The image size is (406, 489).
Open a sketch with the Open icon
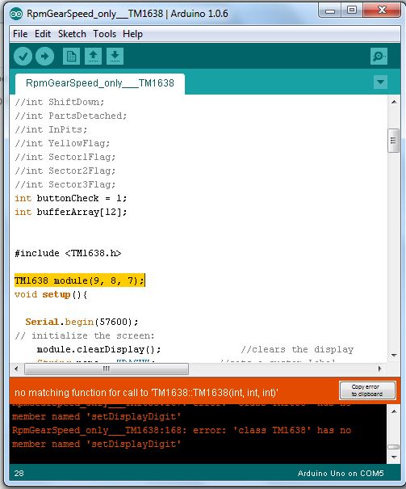(x=93, y=56)
